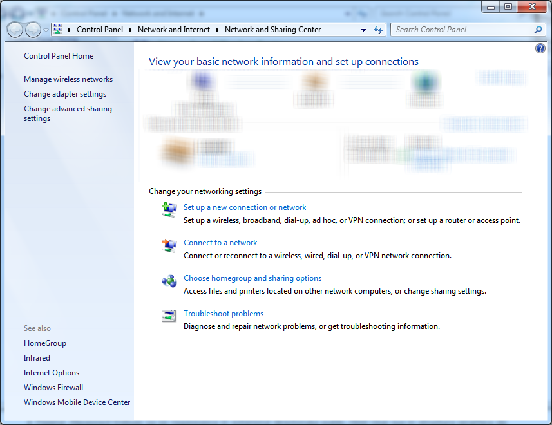Screen dimensions: 552x425
Task: Go forward with the Forward arrow button
Action: (x=33, y=30)
